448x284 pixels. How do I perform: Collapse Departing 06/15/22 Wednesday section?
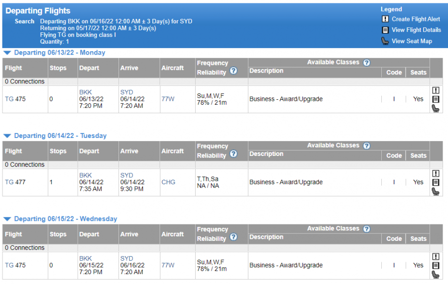tap(7, 219)
